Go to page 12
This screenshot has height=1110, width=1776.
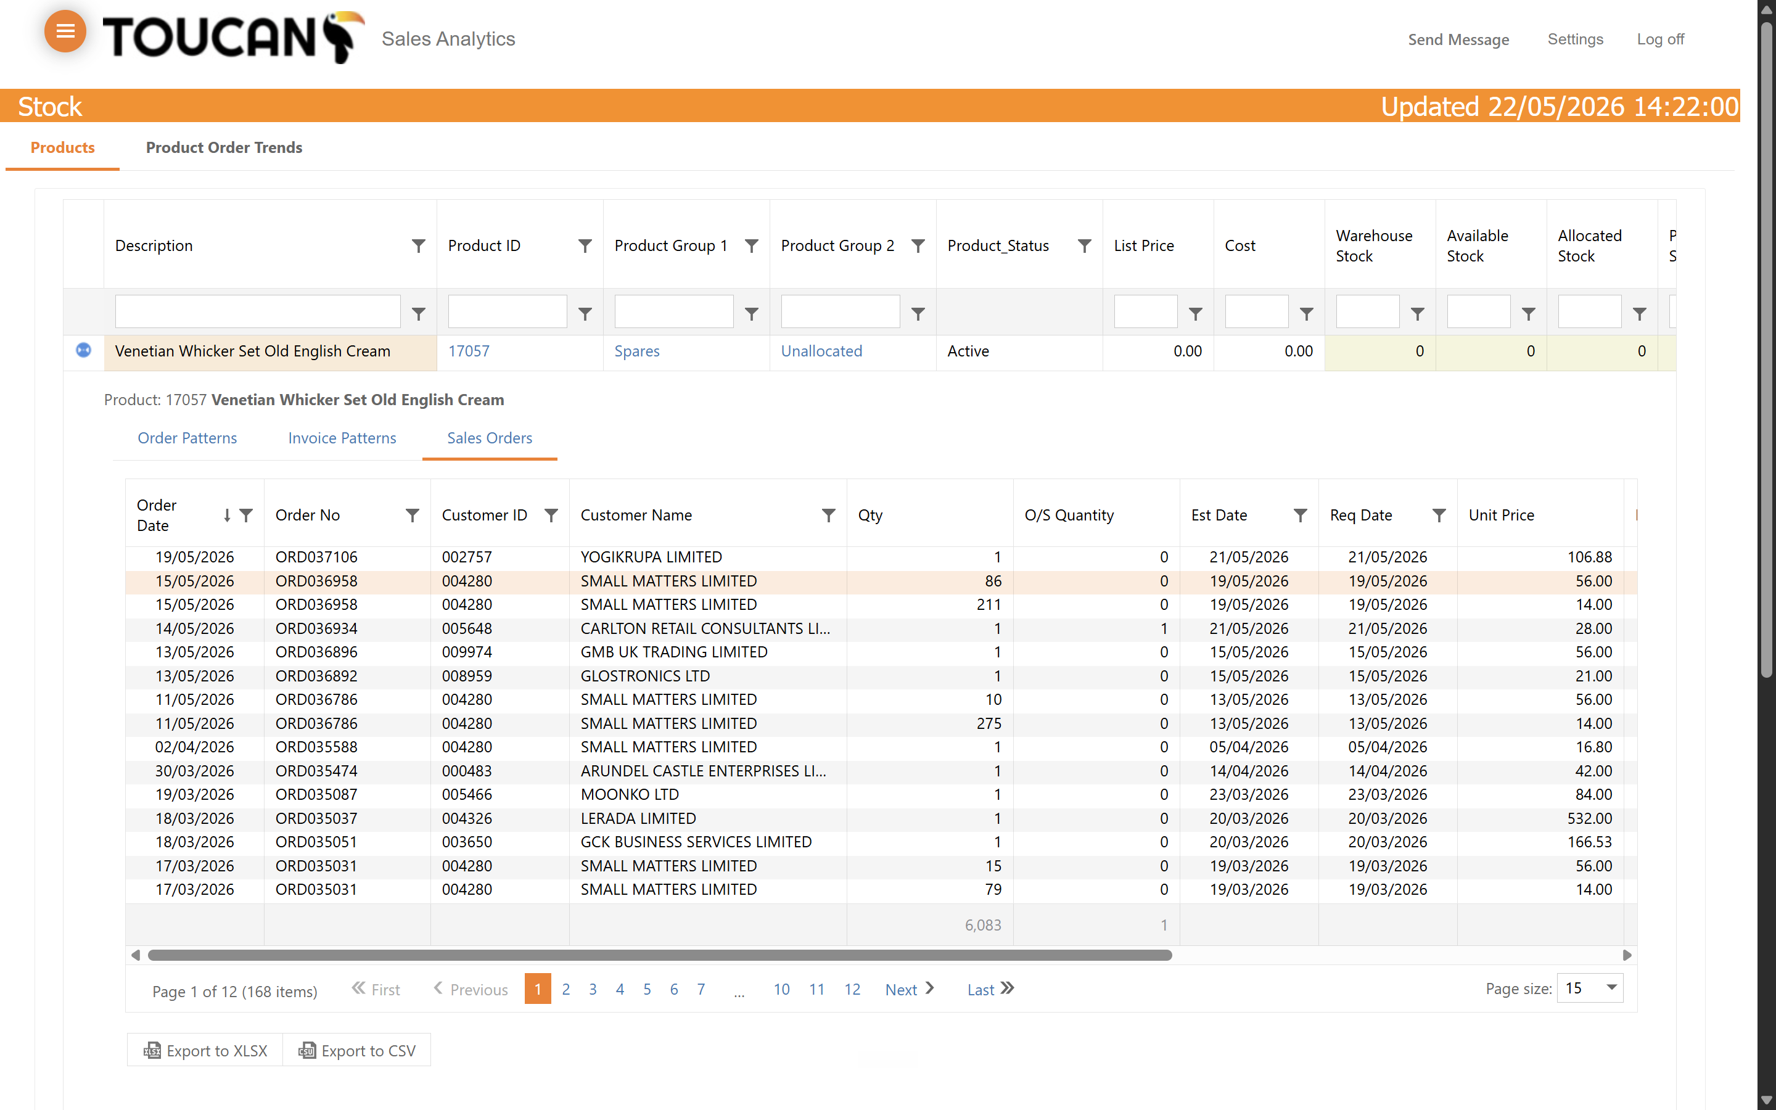point(852,989)
